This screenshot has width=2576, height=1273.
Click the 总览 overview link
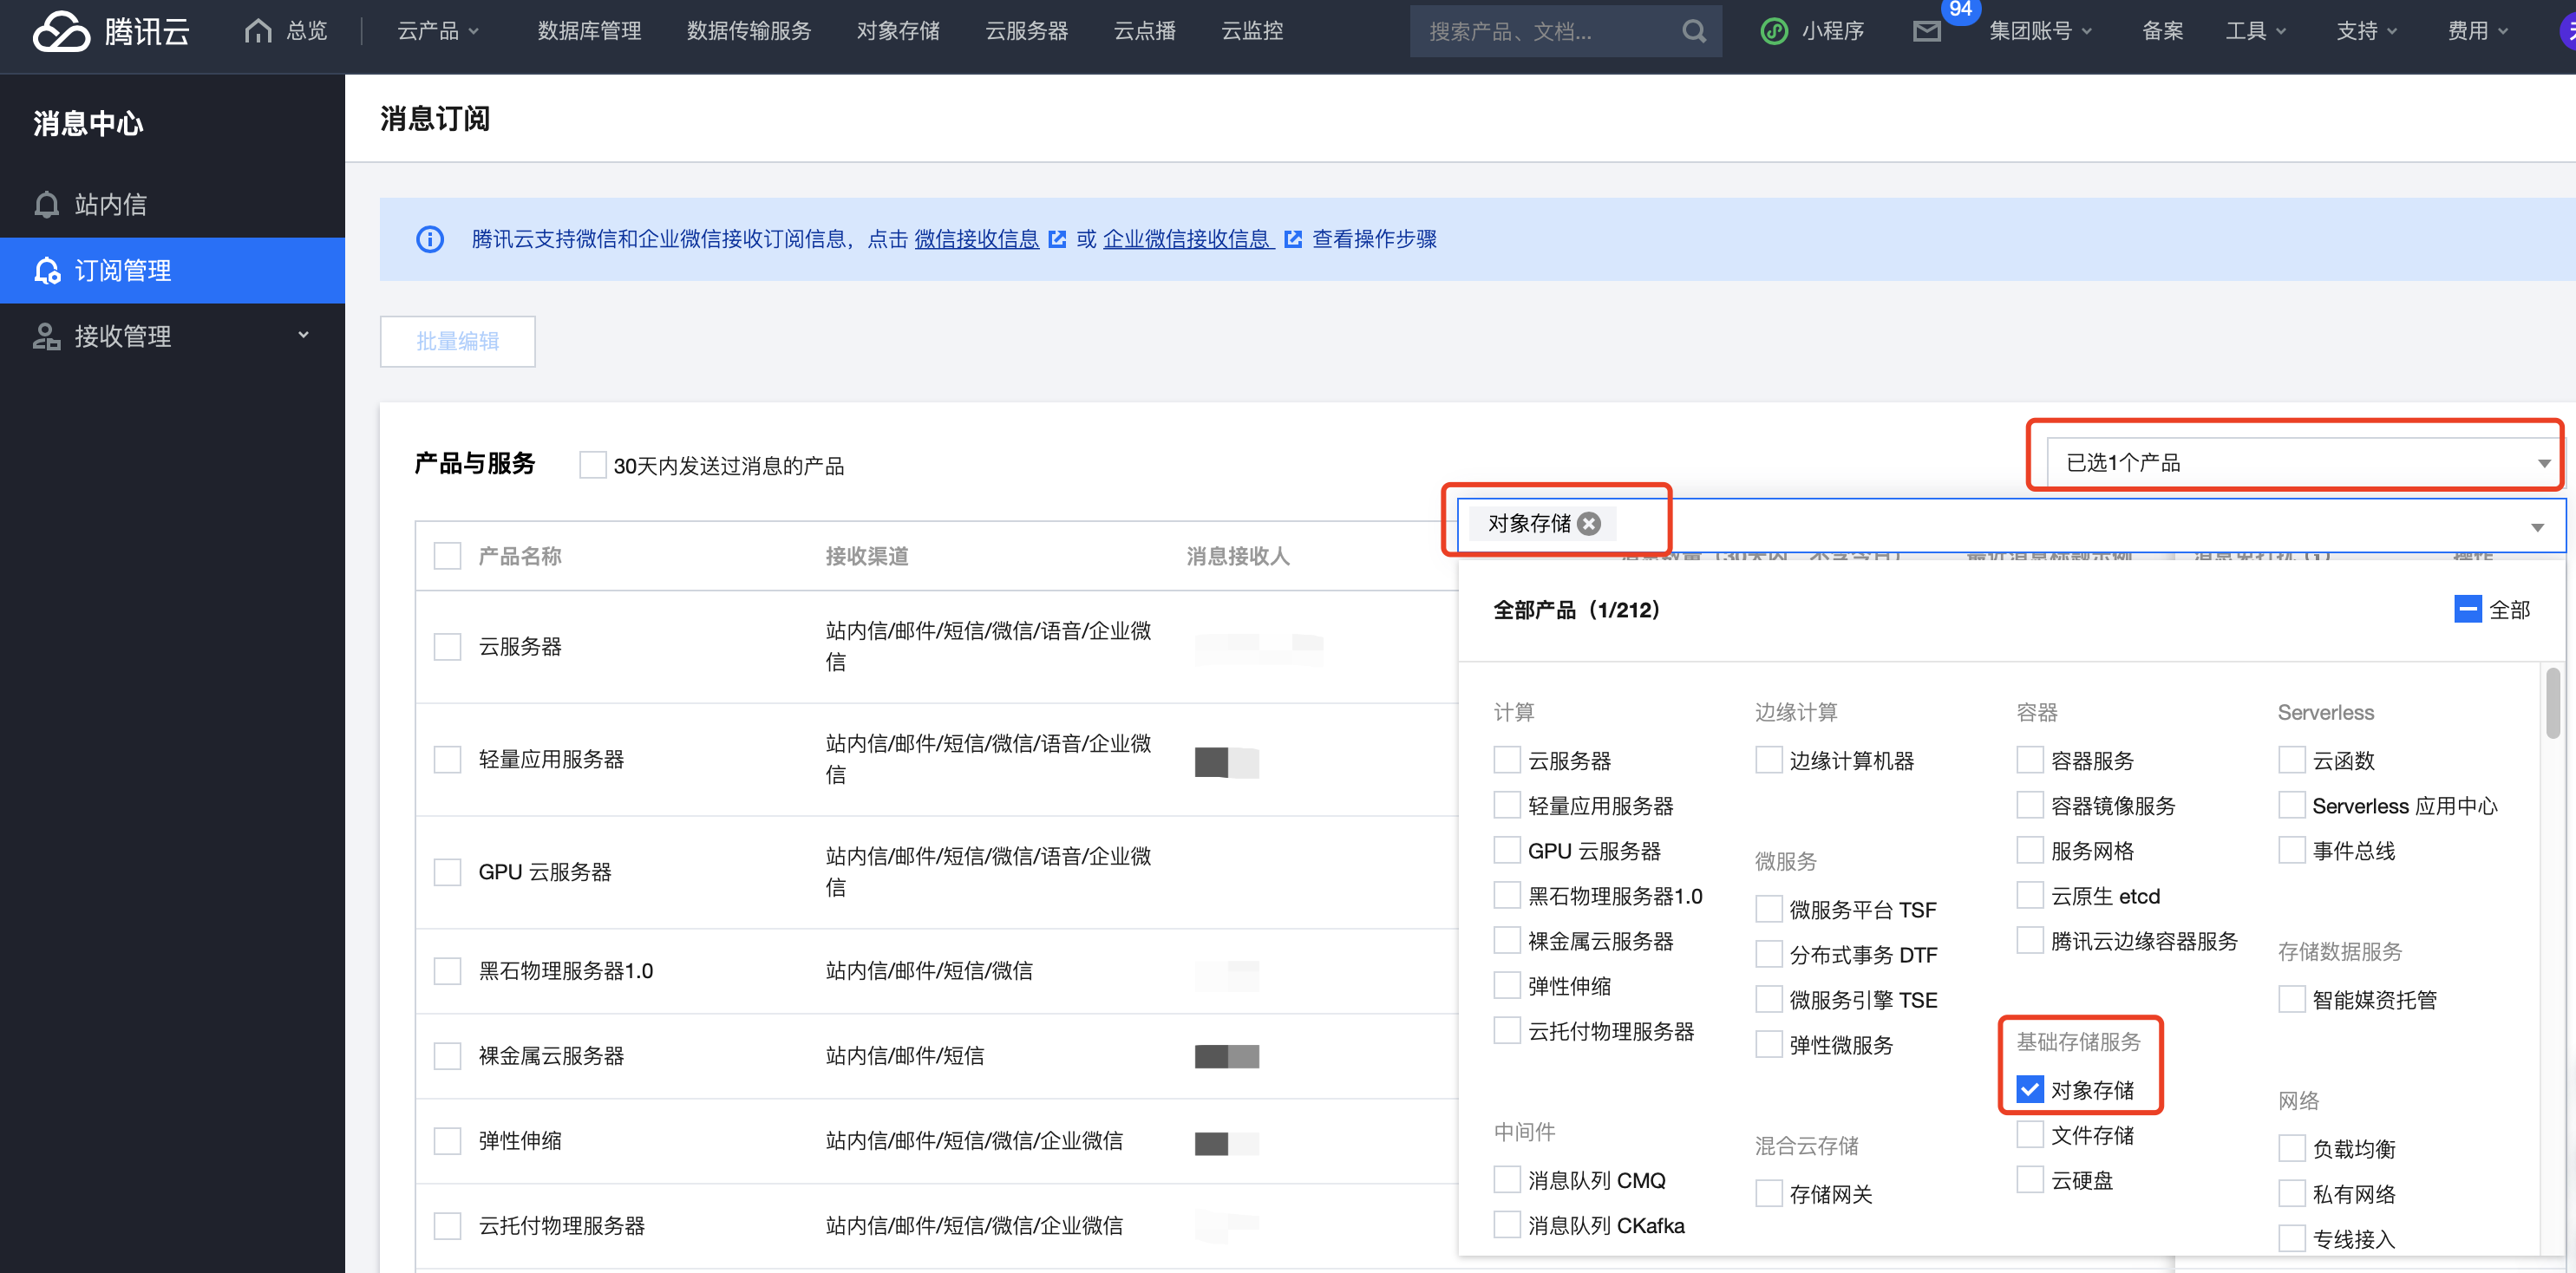306,31
